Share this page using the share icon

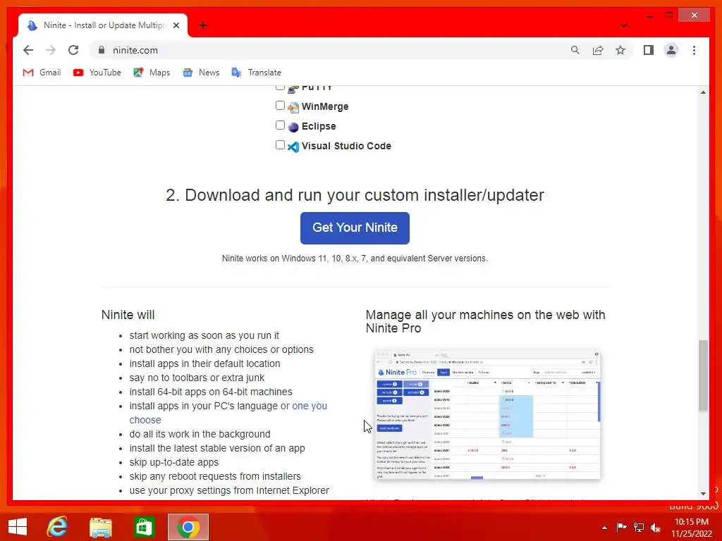(x=598, y=50)
